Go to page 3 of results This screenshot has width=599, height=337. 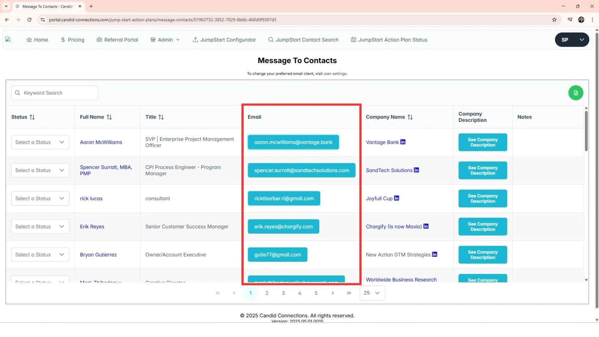[x=283, y=293]
